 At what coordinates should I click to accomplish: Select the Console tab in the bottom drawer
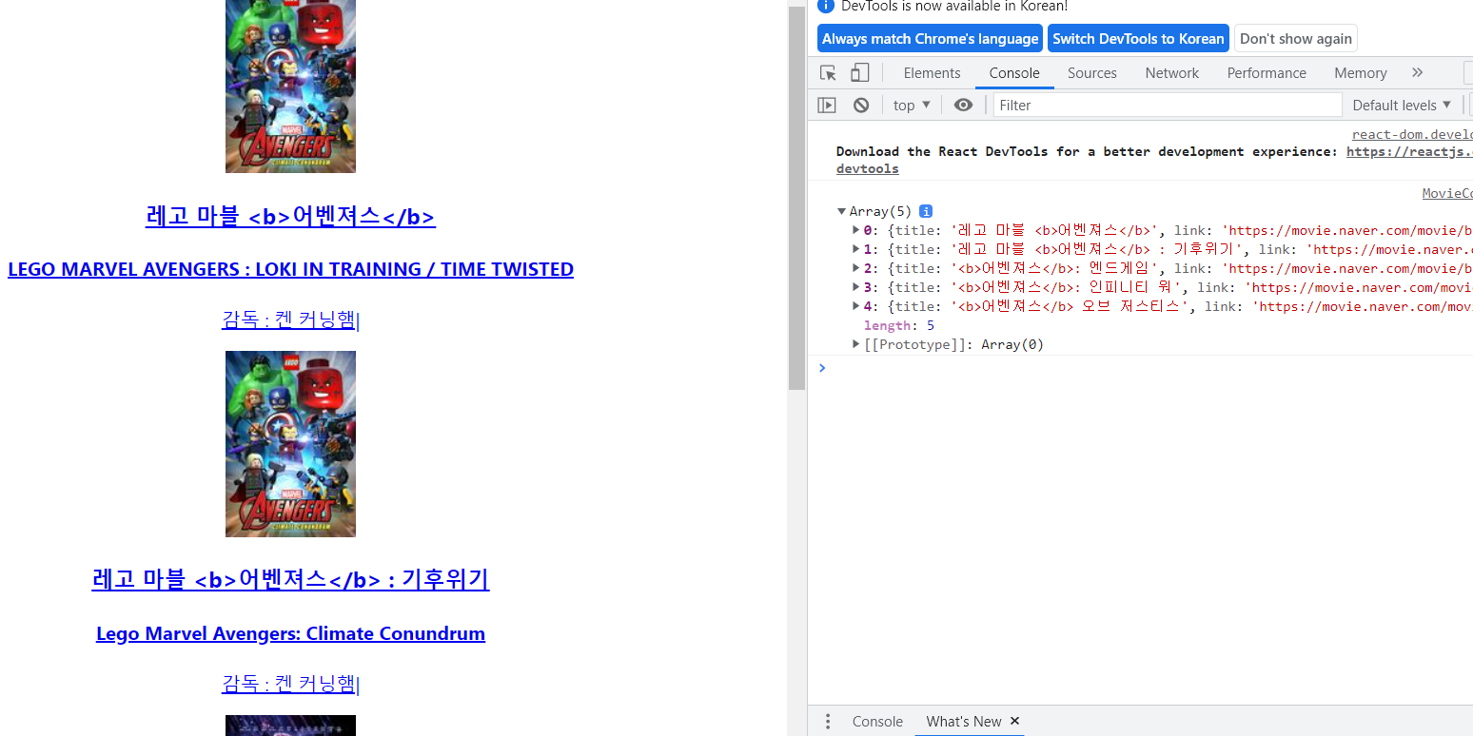[877, 722]
